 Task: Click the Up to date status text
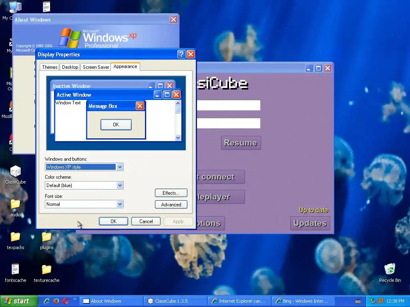[x=313, y=210]
